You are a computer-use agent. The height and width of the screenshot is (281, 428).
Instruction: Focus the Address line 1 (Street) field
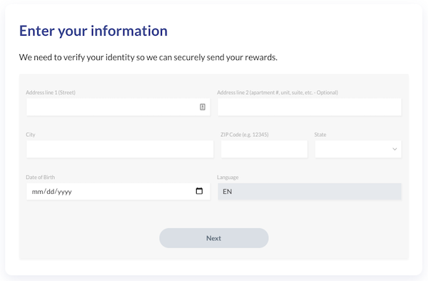[118, 107]
